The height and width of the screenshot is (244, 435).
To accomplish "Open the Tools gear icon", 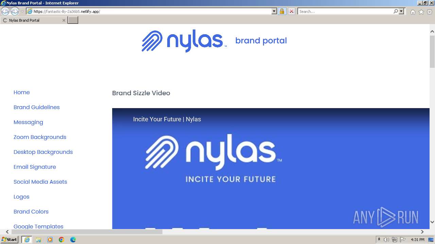I will point(430,12).
